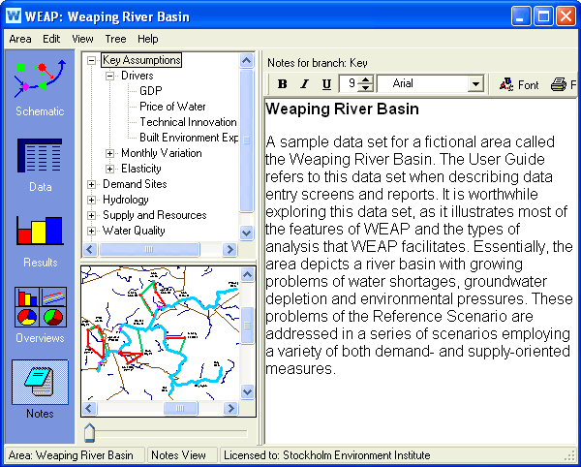Expand the Monthly Variation branch
The image size is (581, 467).
tap(109, 153)
